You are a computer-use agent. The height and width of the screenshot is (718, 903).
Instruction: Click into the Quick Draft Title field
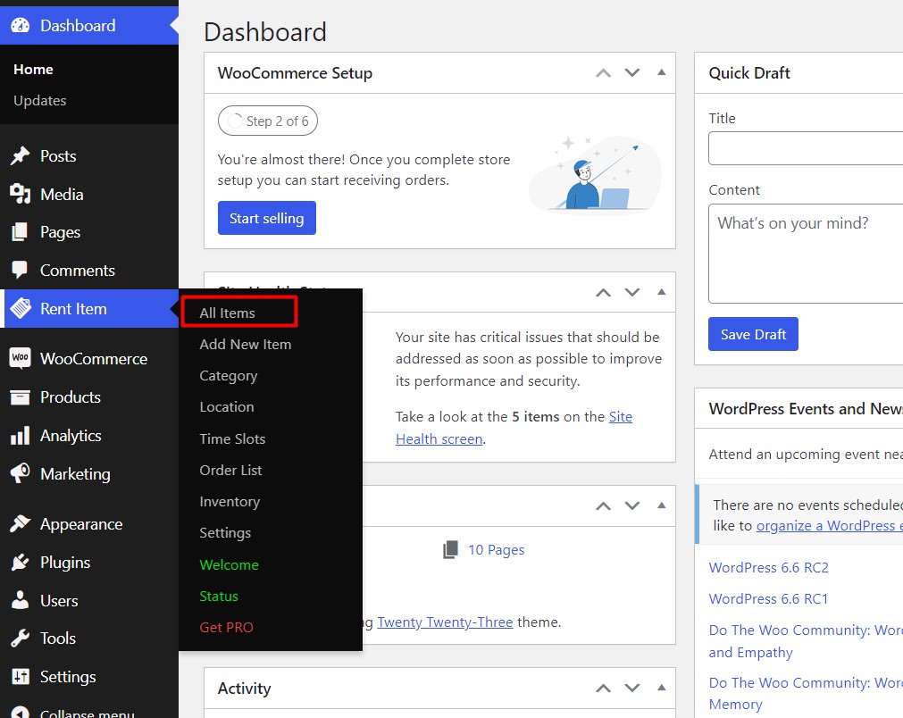[x=806, y=148]
